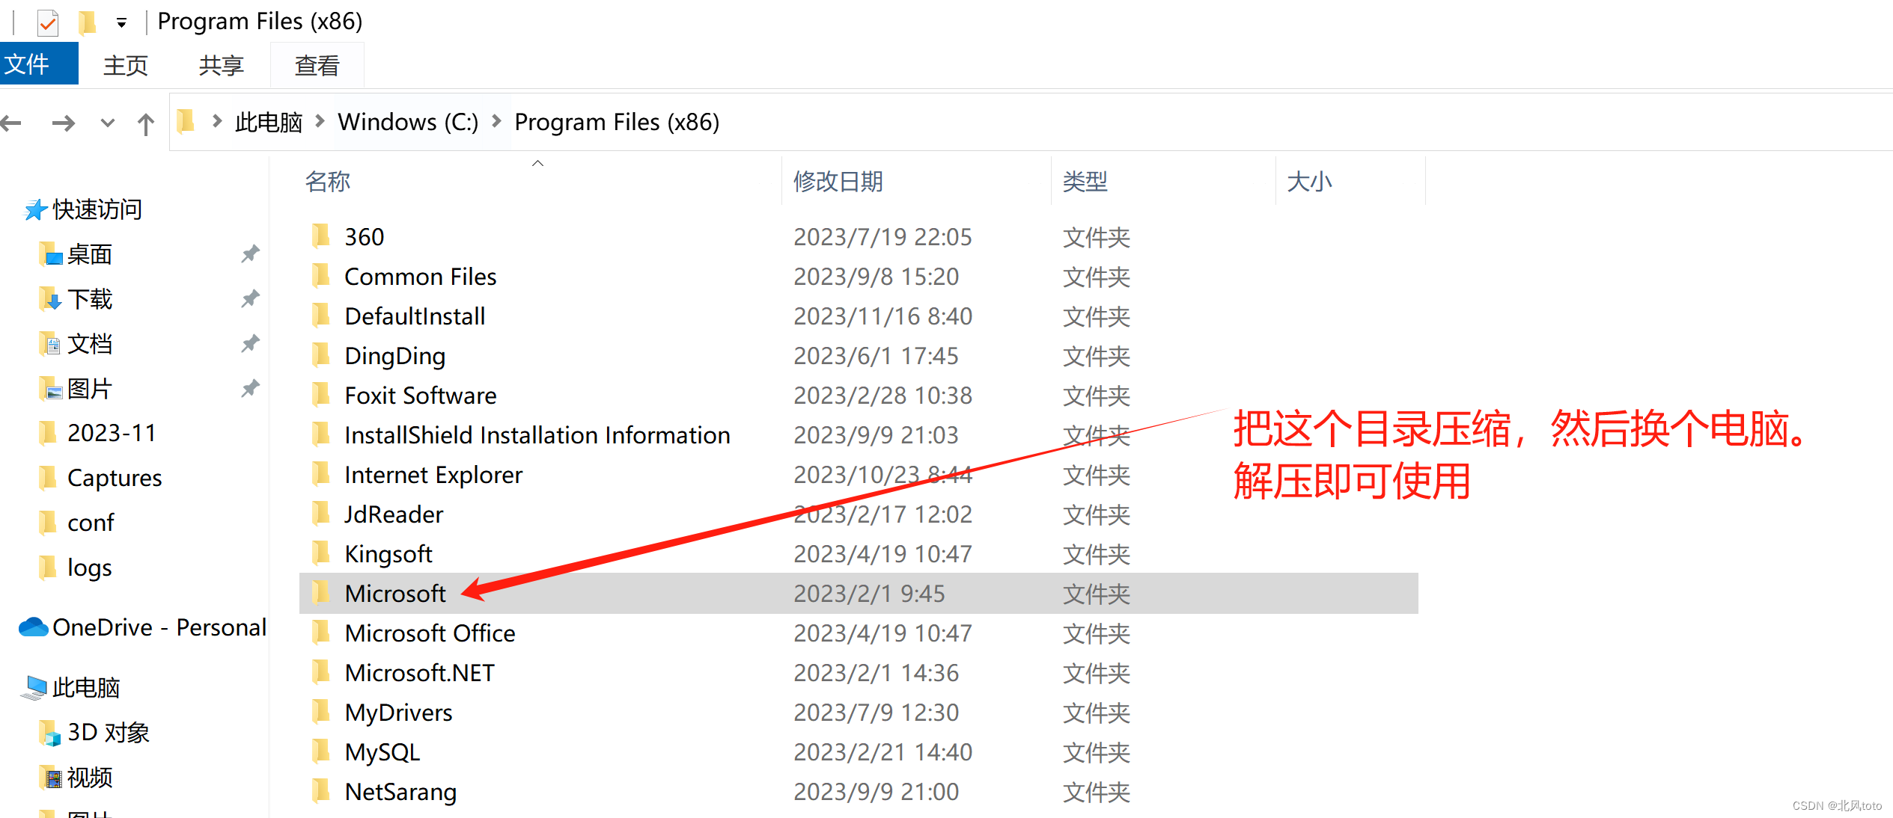Screen dimensions: 1893x818
Task: Open Quick Access Toolbar customize dropdown
Action: click(x=121, y=23)
